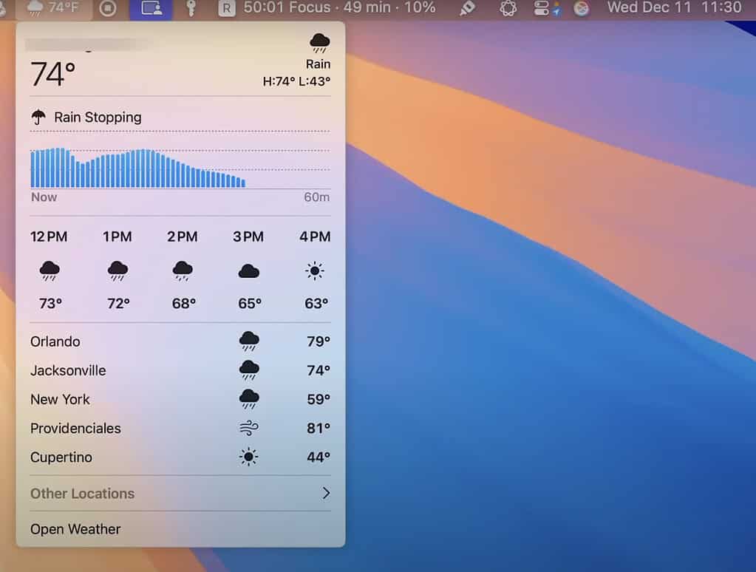Click the 4 PM sunny forecast icon
Screen dimensions: 756x572
point(315,271)
